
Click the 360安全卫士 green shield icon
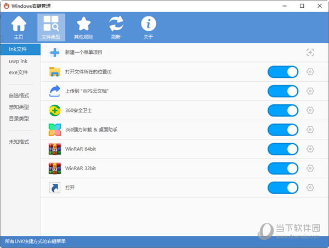55,110
